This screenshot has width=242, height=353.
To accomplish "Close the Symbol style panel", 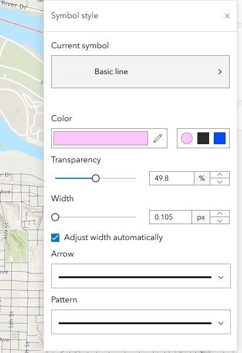I will click(x=227, y=16).
